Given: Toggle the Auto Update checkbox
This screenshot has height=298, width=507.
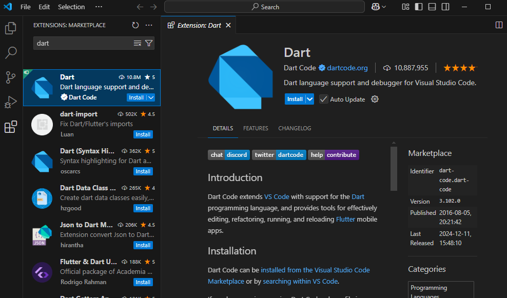Looking at the screenshot, I should (323, 99).
